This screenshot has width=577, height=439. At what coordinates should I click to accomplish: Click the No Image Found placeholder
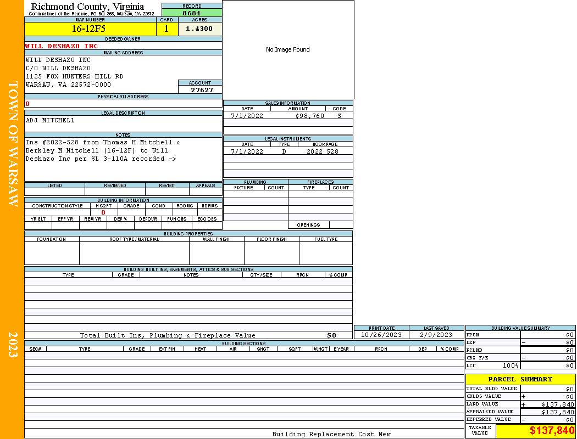(x=288, y=49)
